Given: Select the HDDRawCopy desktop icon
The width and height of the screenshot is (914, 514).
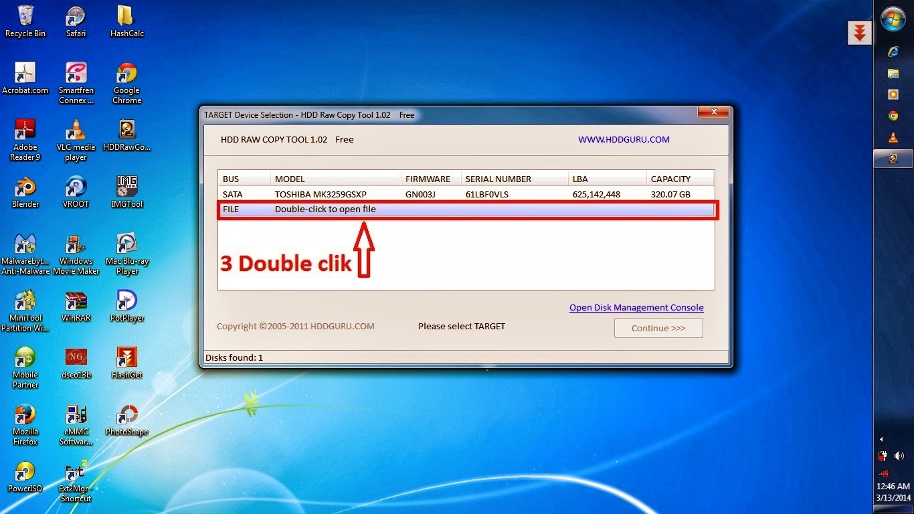Looking at the screenshot, I should pyautogui.click(x=126, y=135).
